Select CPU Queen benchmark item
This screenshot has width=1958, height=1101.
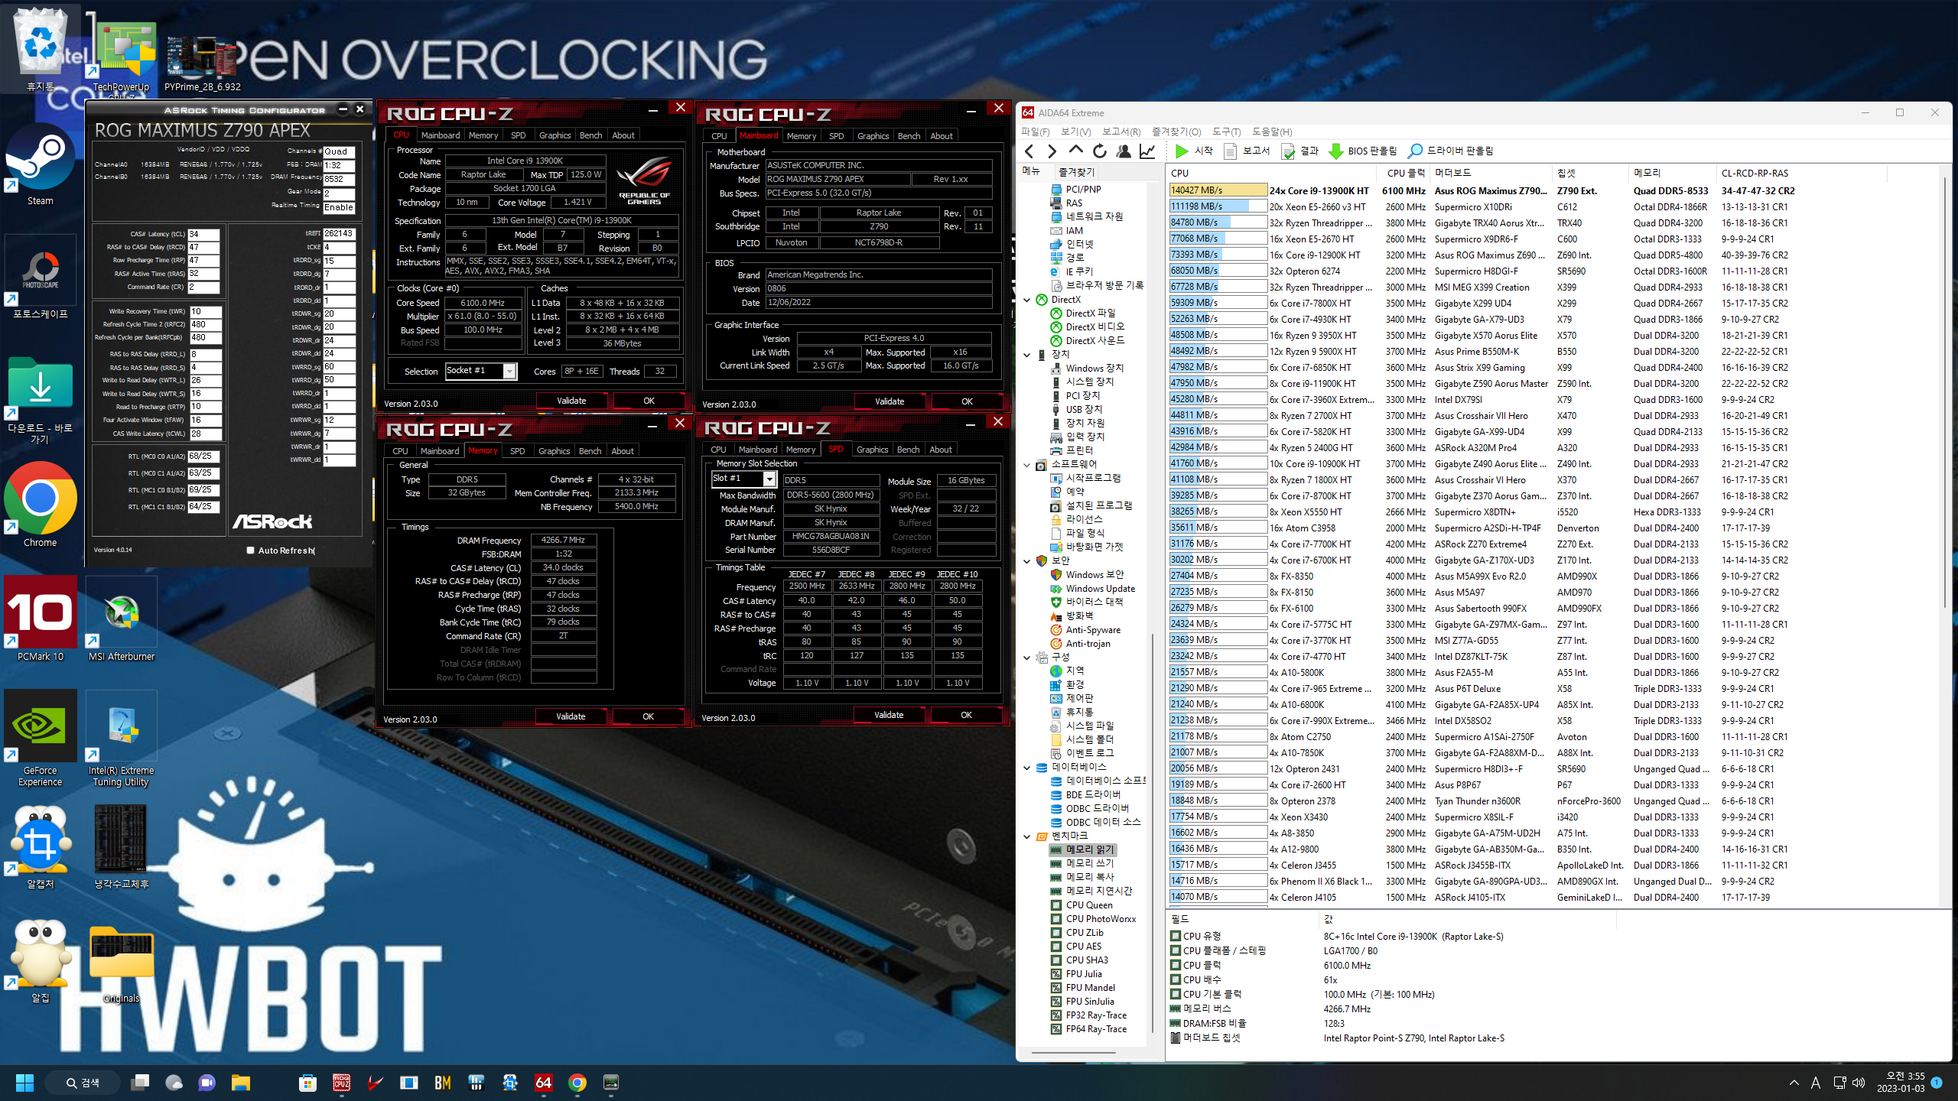click(x=1089, y=905)
